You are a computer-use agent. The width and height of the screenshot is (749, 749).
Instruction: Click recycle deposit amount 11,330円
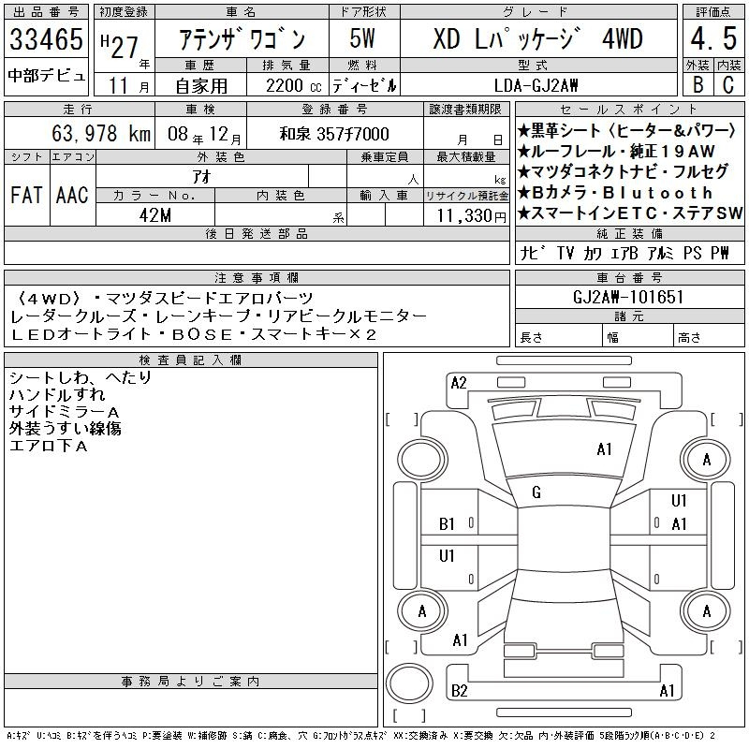[x=465, y=214]
